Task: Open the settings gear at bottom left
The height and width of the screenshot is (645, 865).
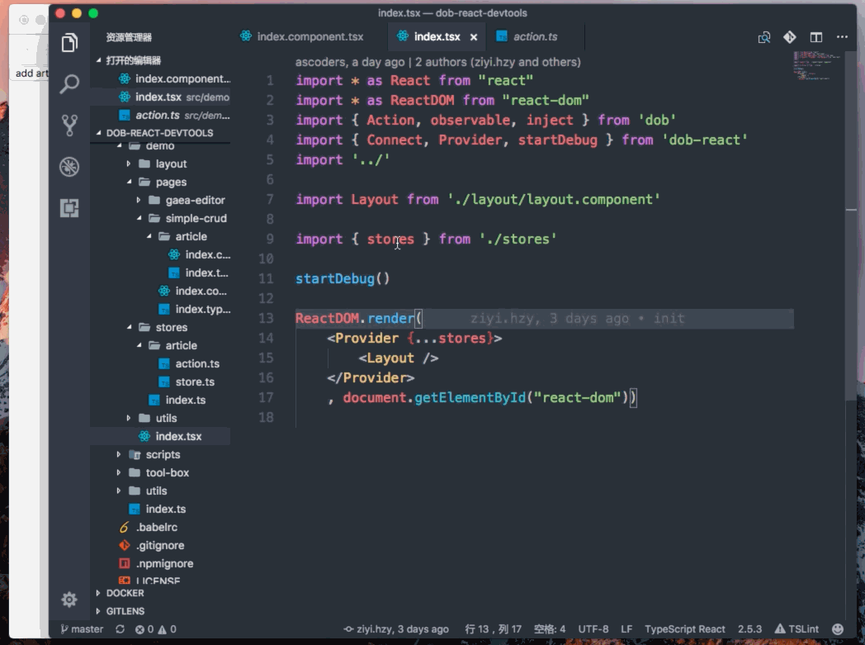Action: coord(69,600)
